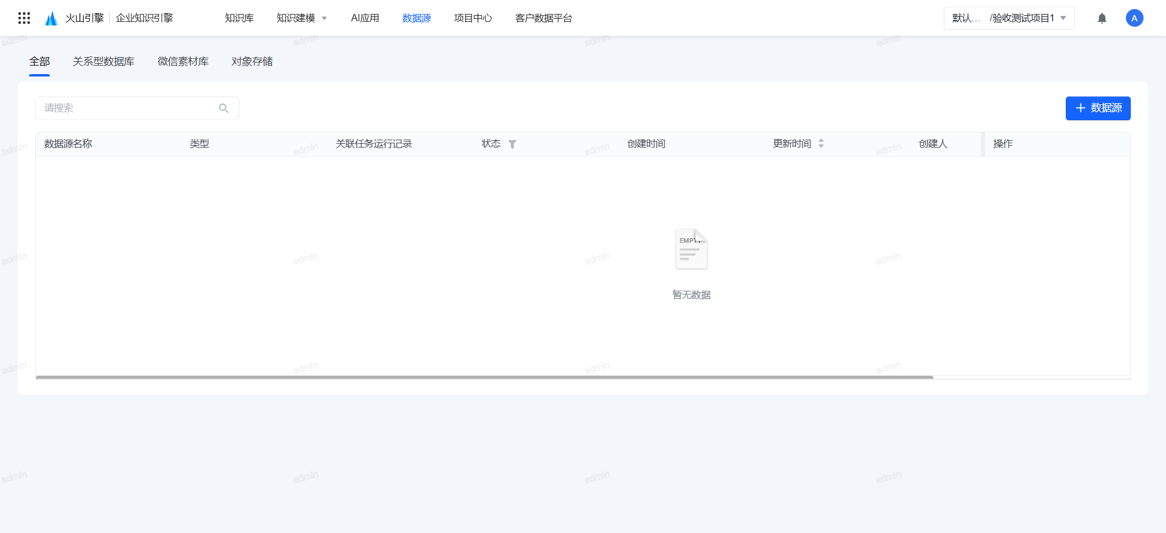Filter by status using funnel icon
The width and height of the screenshot is (1166, 533).
(513, 144)
